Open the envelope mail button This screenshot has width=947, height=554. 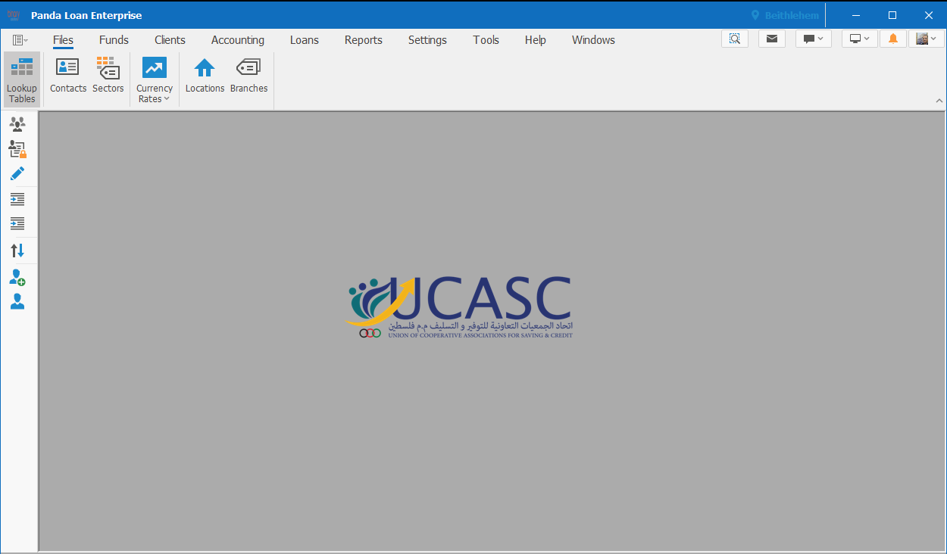[x=772, y=39]
